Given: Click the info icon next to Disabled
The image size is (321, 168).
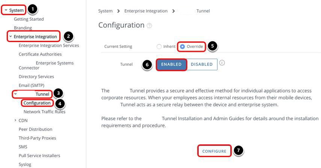Looking at the screenshot, I should (222, 63).
